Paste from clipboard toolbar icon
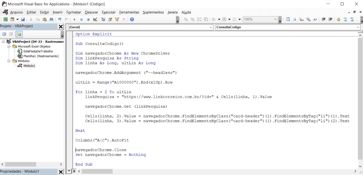 (x=45, y=19)
